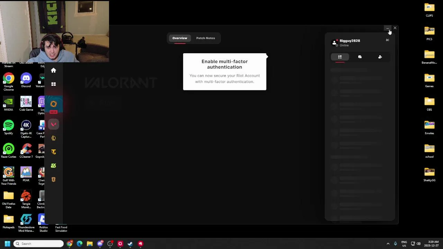The width and height of the screenshot is (443, 249).
Task: Open the Riot Client home icon
Action: [x=53, y=70]
